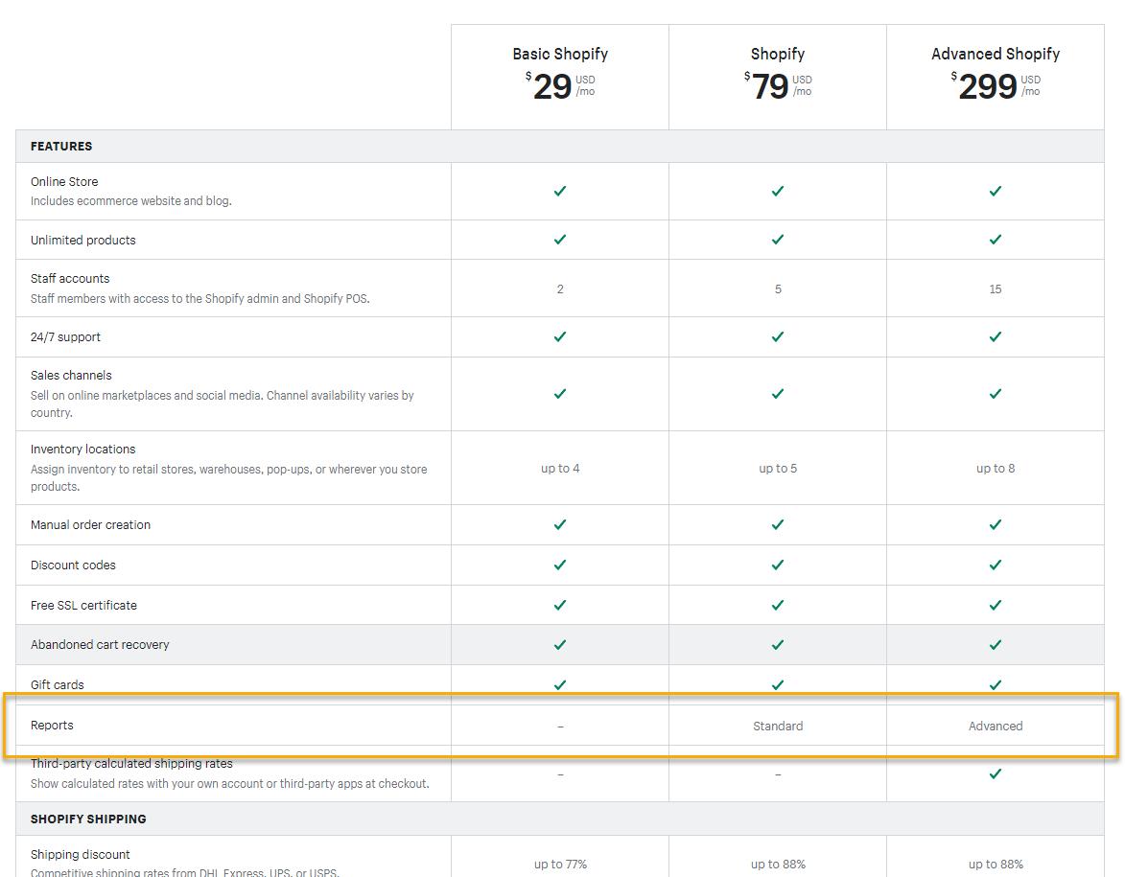Select the Advanced Shopify plan heading
The height and width of the screenshot is (877, 1125).
[996, 55]
